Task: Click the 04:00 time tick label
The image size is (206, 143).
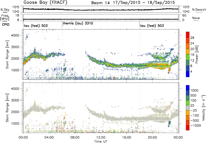Action: pos(49,138)
